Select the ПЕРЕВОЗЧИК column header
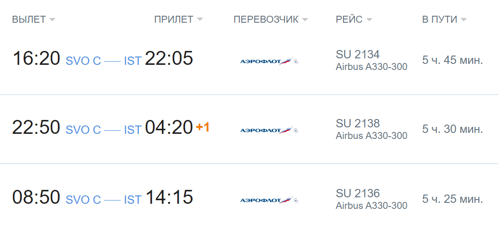The image size is (498, 226). pyautogui.click(x=266, y=19)
